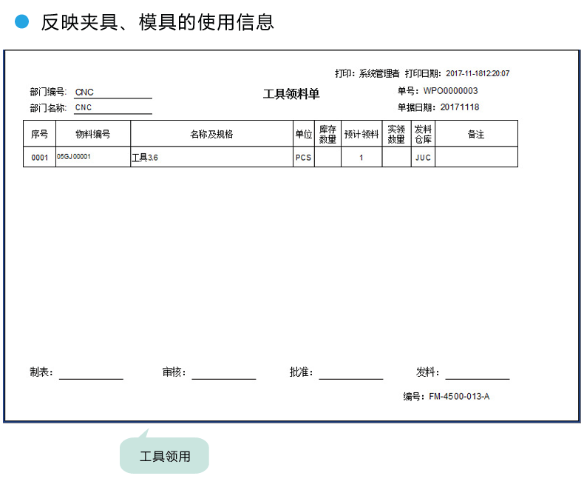The height and width of the screenshot is (490, 584).
Task: Click the 工具领用 callout bubble
Action: pos(165,456)
